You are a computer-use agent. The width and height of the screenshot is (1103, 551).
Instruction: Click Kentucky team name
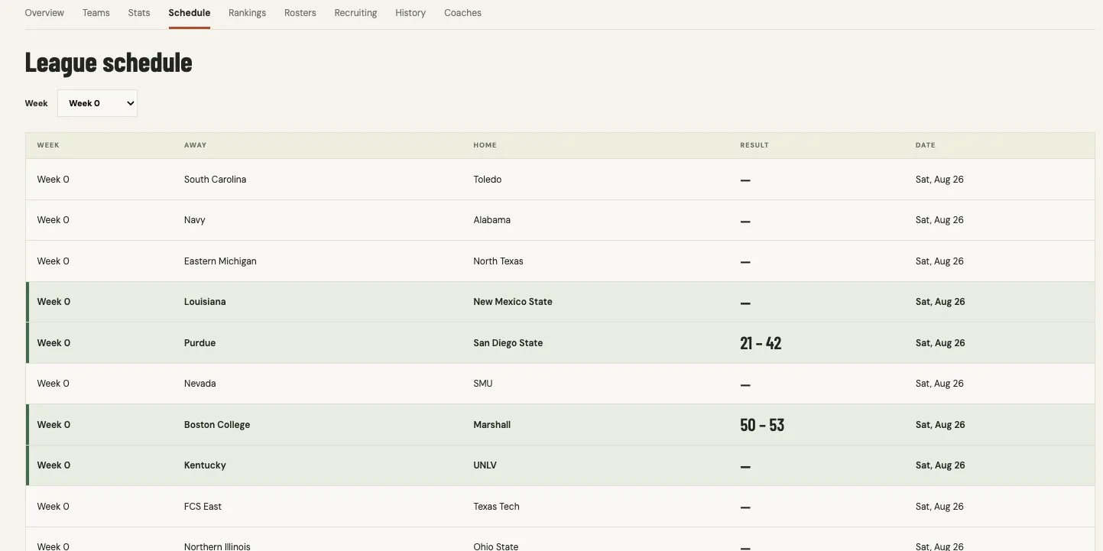205,465
